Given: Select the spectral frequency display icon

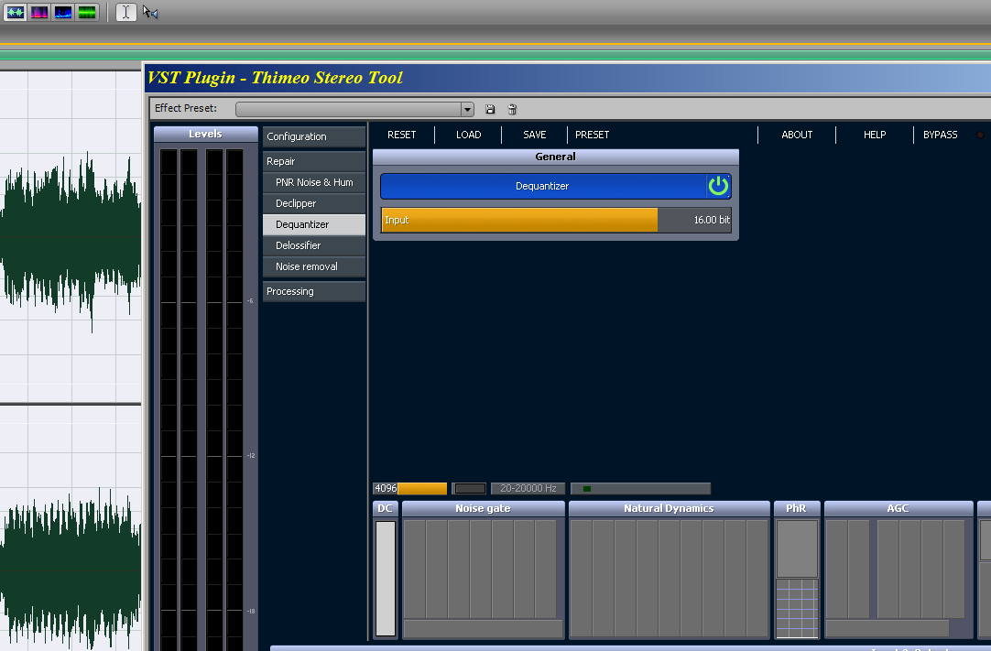Looking at the screenshot, I should tap(39, 12).
